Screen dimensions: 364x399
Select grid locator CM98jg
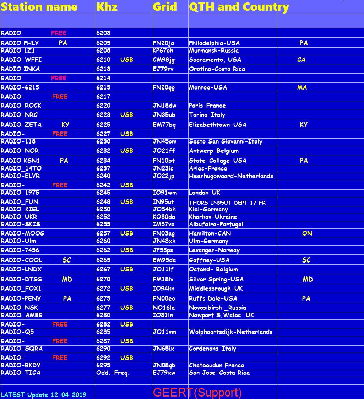(164, 60)
